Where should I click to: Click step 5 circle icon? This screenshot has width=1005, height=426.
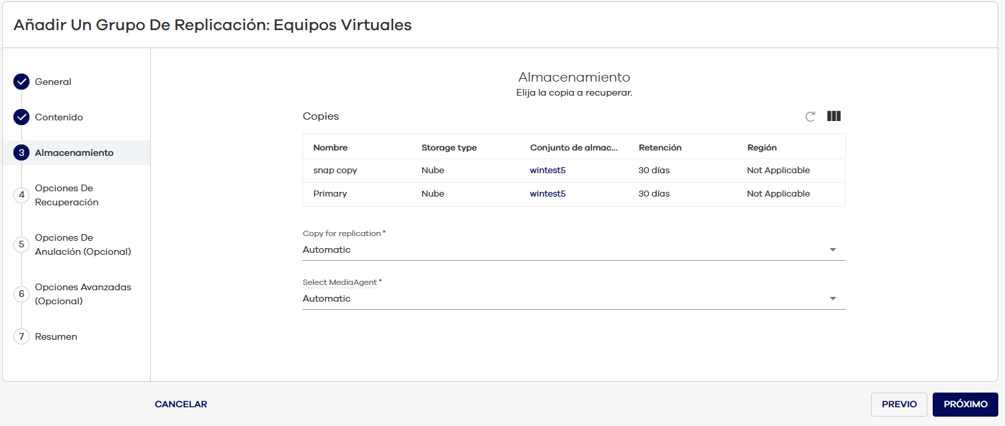(x=21, y=244)
